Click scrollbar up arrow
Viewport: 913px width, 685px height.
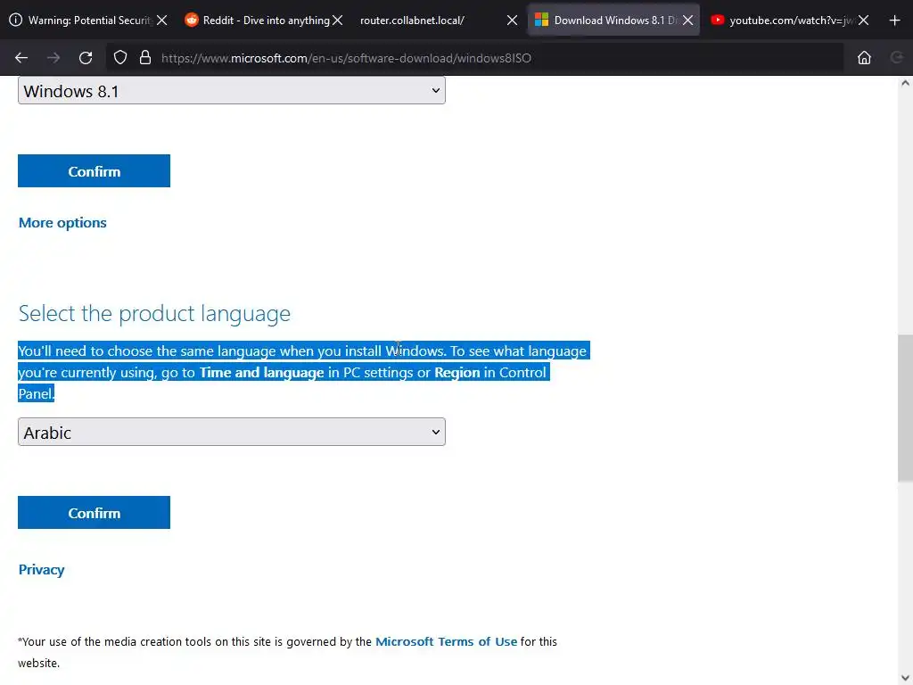[905, 83]
